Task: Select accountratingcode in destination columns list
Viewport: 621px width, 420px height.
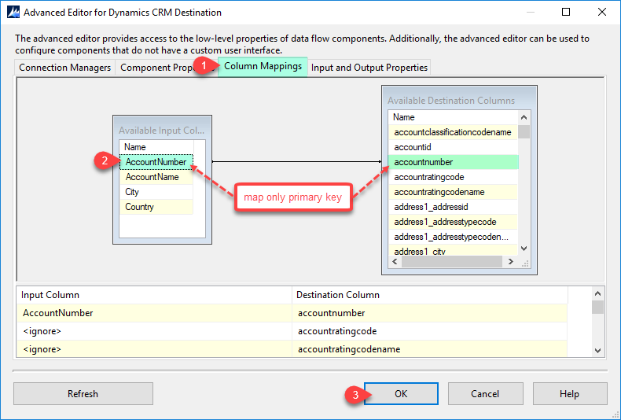Action: coord(453,177)
